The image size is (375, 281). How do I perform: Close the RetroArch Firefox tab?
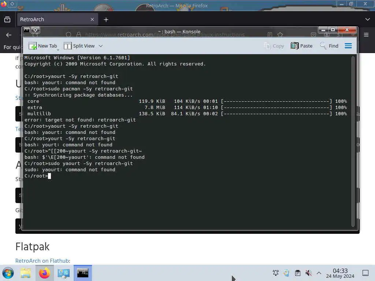click(92, 20)
